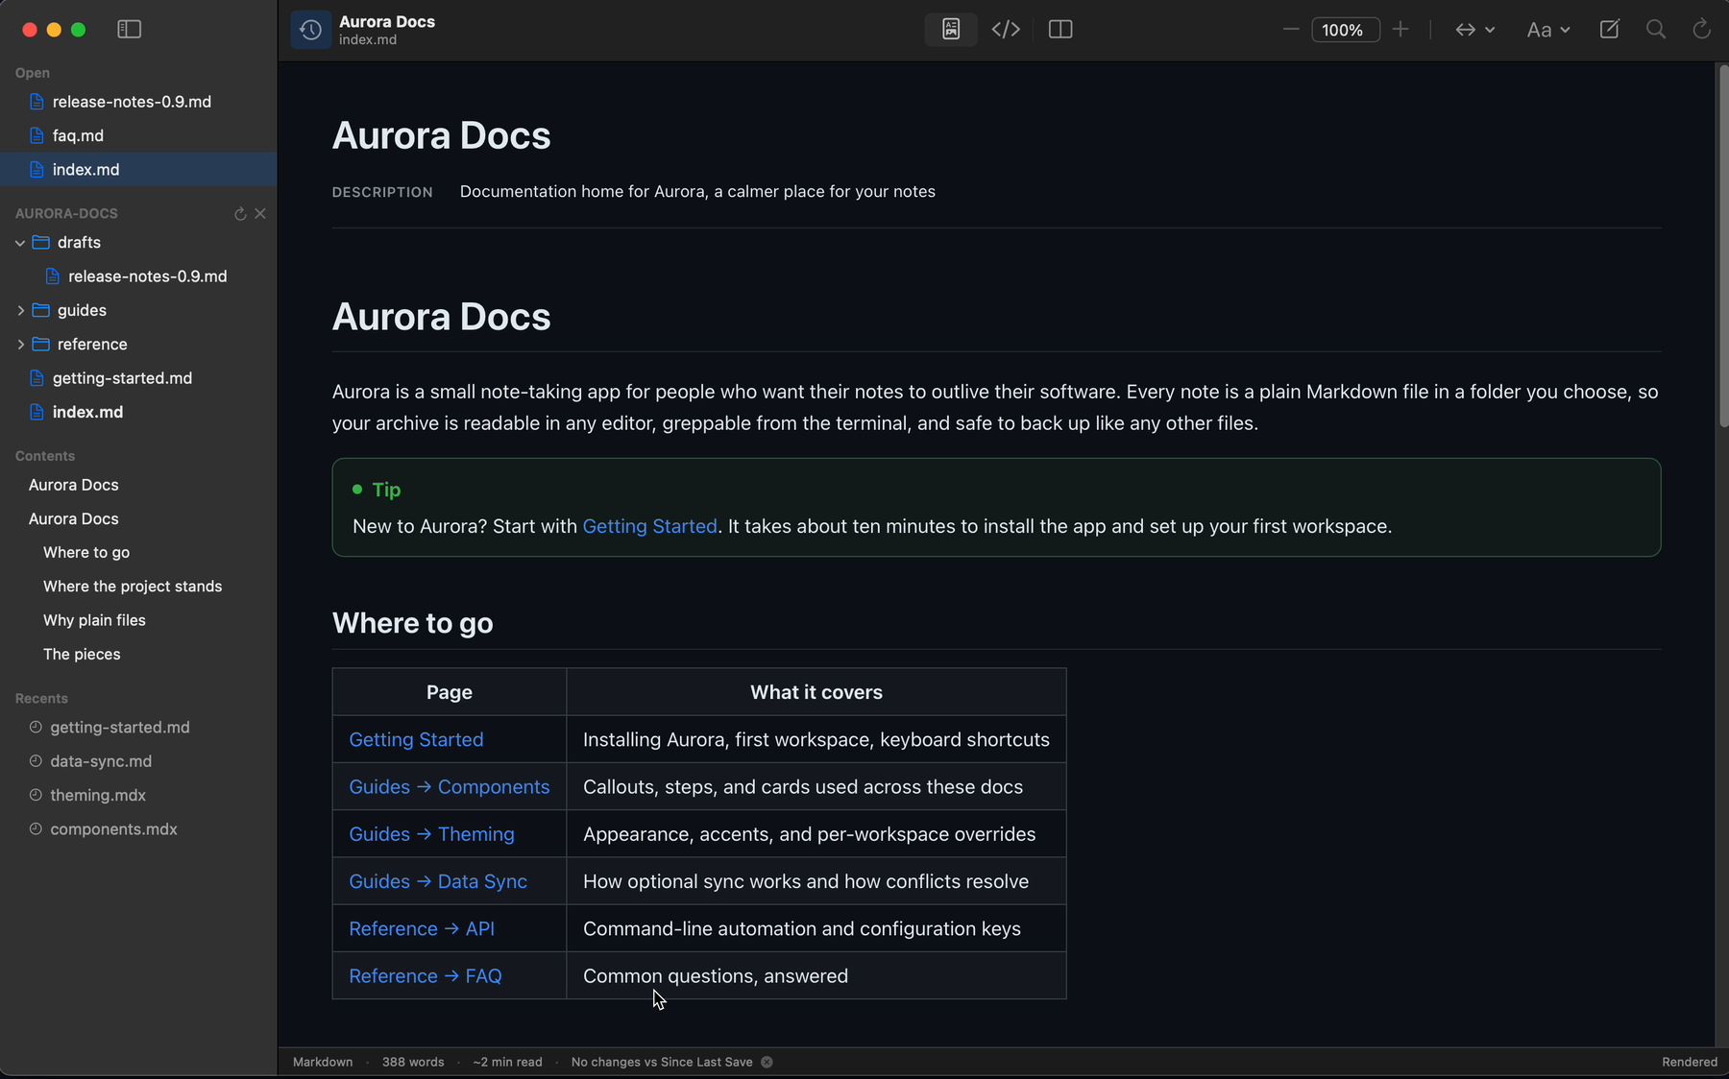Click 388 words count in status bar
Viewport: 1729px width, 1079px height.
coord(413,1062)
